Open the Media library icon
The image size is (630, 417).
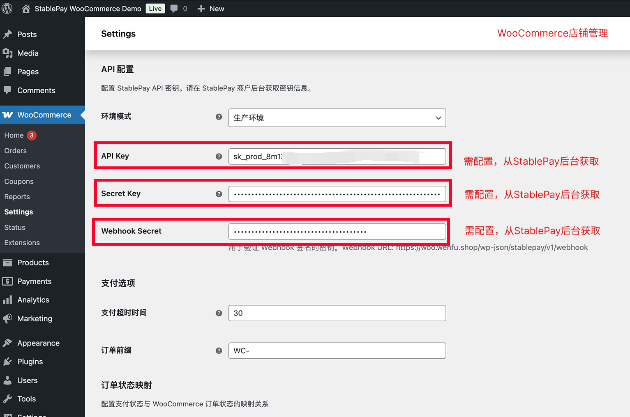click(9, 53)
